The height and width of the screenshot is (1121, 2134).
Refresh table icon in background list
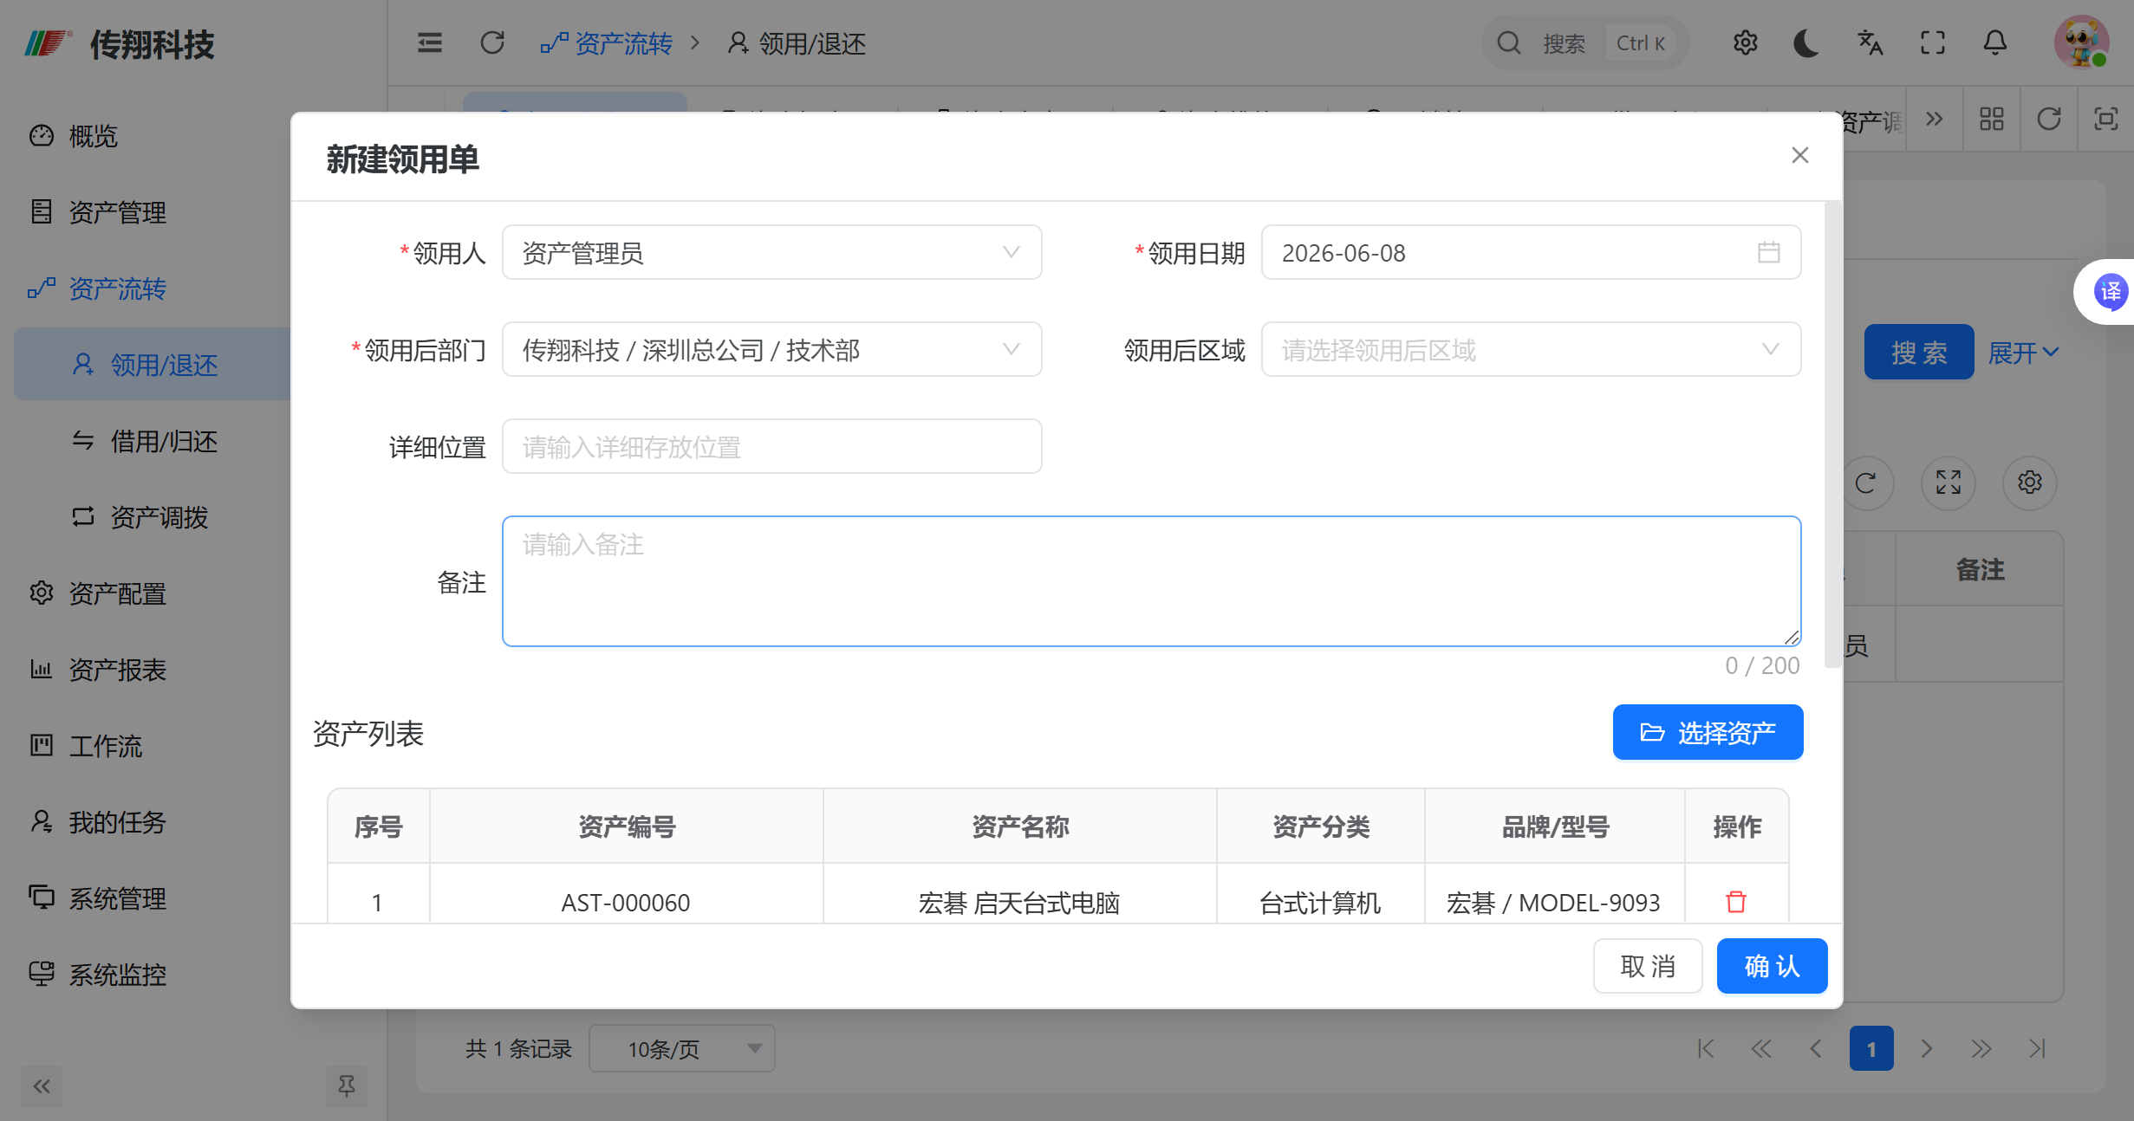pyautogui.click(x=1865, y=483)
